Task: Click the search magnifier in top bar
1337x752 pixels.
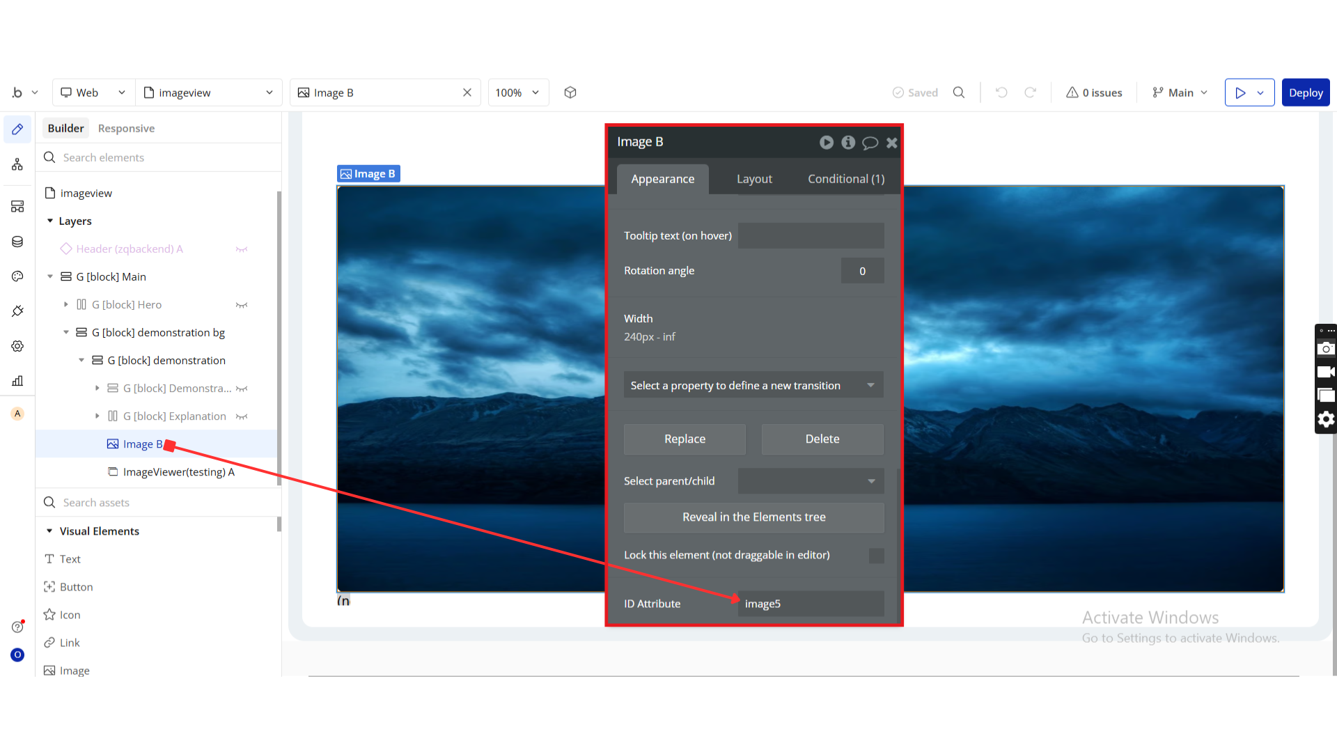Action: (x=959, y=93)
